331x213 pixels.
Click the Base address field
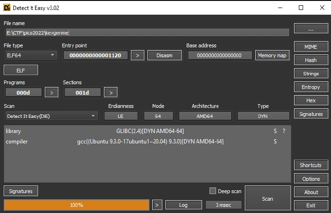click(x=219, y=55)
